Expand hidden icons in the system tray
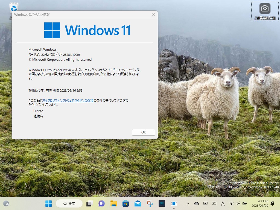 [x=188, y=203]
